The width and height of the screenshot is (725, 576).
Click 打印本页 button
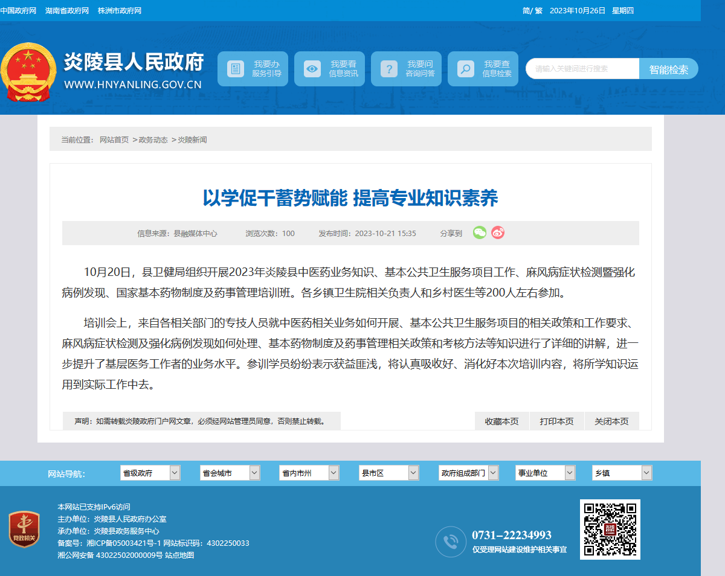[x=556, y=421]
